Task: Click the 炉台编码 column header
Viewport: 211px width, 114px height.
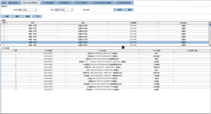Action: [133, 23]
